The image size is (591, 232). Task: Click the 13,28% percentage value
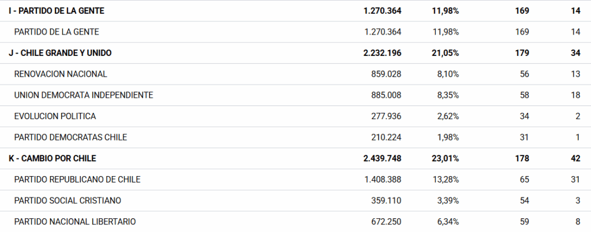point(446,179)
